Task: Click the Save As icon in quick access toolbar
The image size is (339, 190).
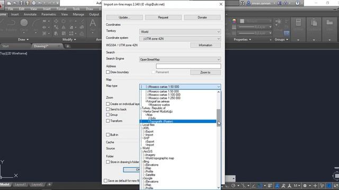Action: (x=28, y=3)
